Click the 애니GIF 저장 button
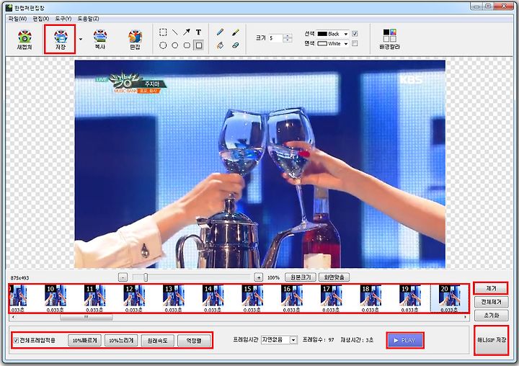This screenshot has height=366, width=519. (x=491, y=340)
